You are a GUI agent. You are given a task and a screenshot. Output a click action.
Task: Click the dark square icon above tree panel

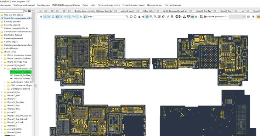29,11
